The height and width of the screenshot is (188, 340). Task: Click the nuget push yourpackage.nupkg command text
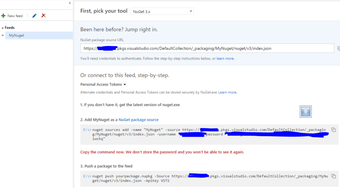[210, 178]
